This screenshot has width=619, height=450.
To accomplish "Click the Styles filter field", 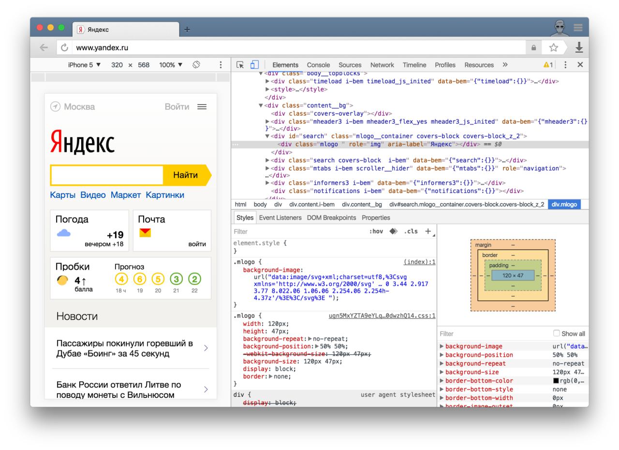I will (x=300, y=231).
